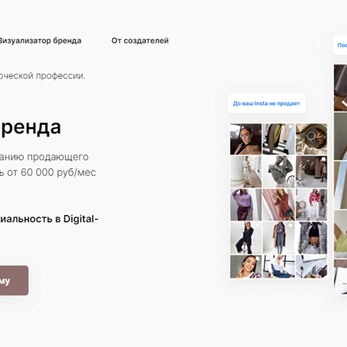Open photo of woman in purple sweater
This screenshot has width=347, height=347.
(246, 205)
